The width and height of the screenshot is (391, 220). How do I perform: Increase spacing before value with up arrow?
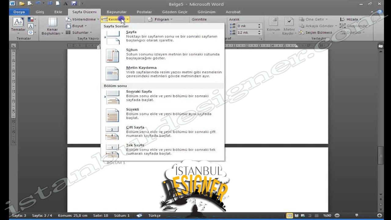260,25
